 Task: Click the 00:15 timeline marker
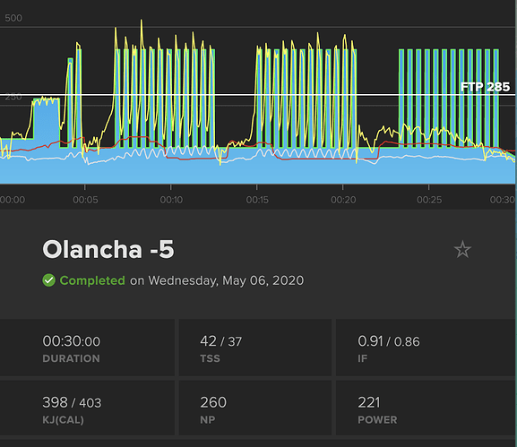click(257, 200)
